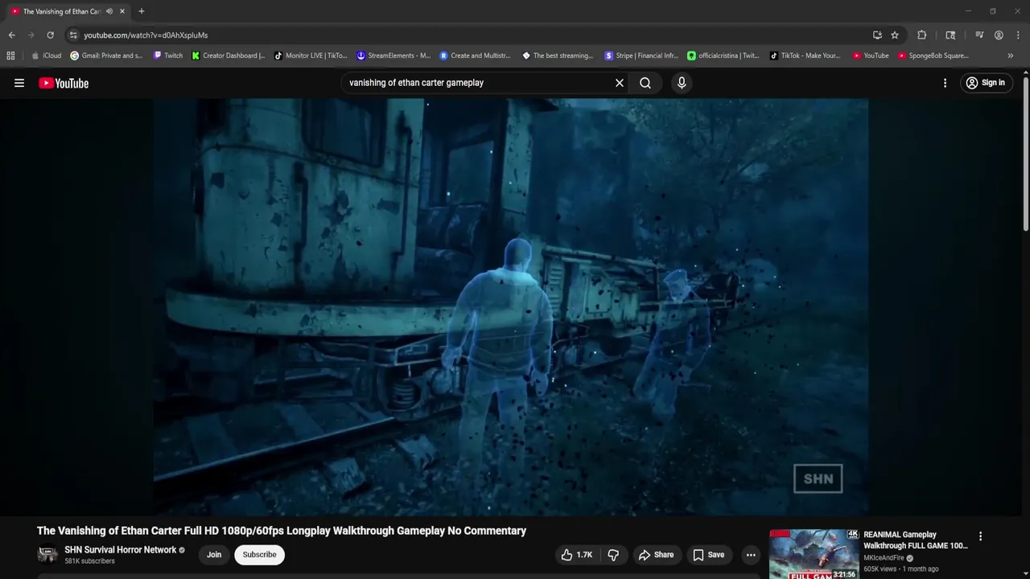Click the URL address bar

pyautogui.click(x=467, y=35)
